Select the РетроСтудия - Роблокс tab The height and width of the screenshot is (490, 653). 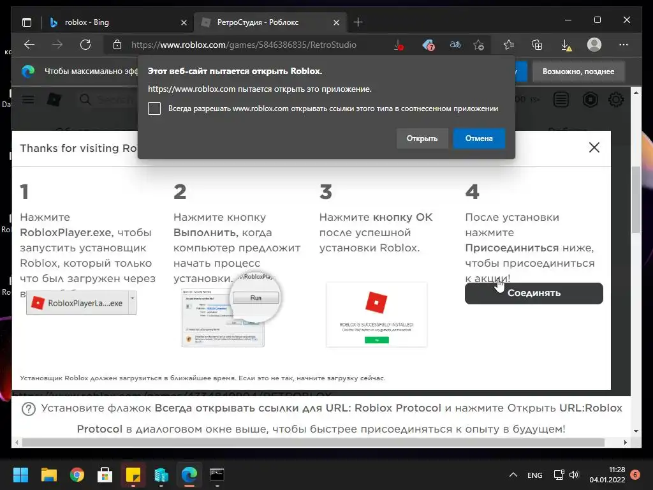(x=270, y=22)
